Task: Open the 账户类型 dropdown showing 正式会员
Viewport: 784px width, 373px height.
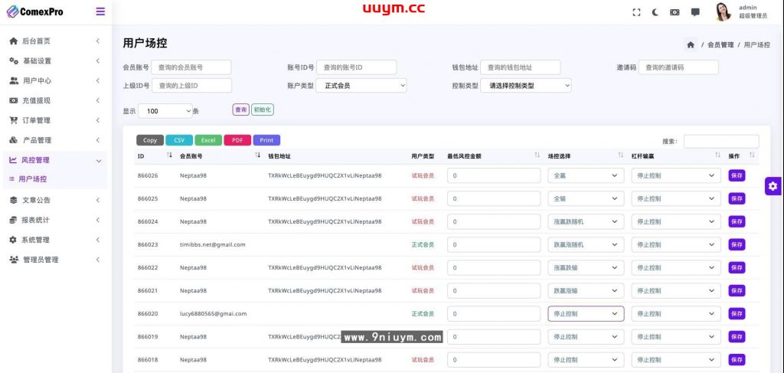Action: click(361, 86)
